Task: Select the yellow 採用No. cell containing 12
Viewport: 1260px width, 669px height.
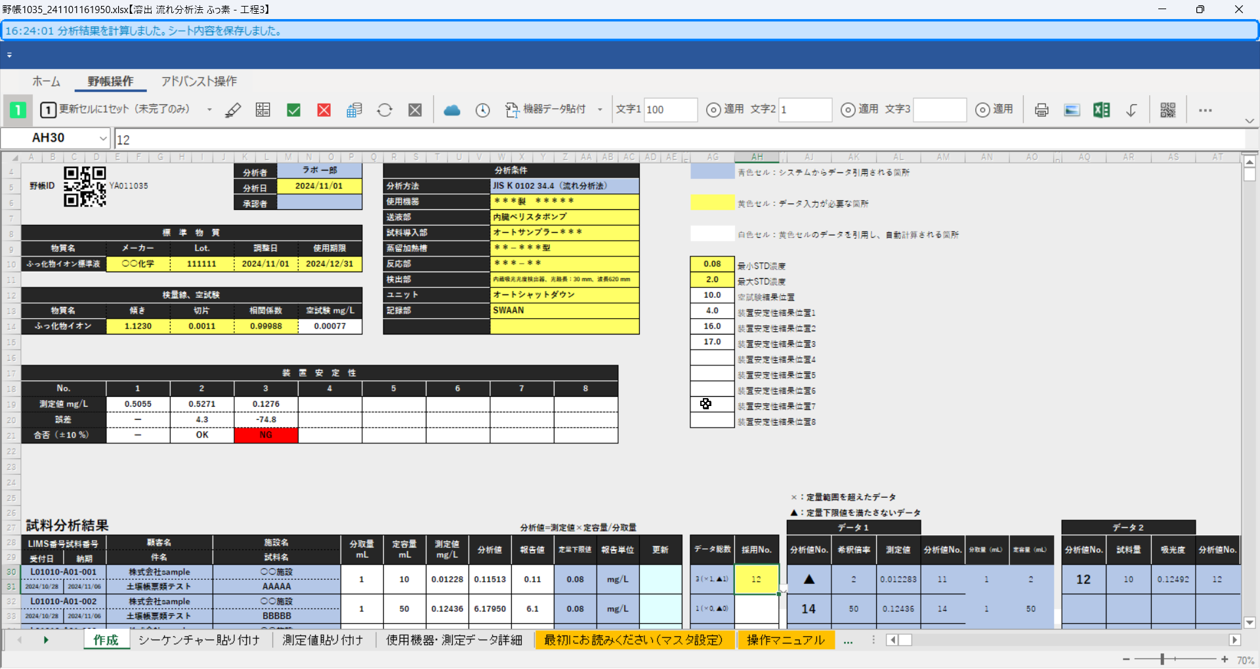Action: (756, 580)
